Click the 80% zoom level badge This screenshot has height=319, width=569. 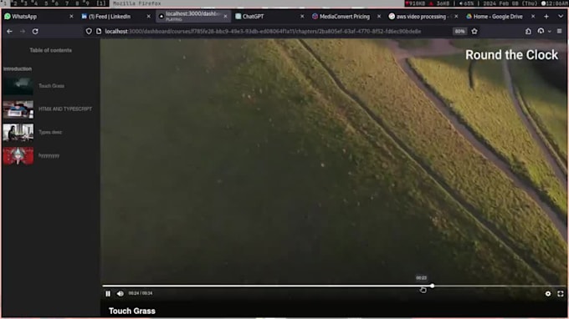pos(459,32)
